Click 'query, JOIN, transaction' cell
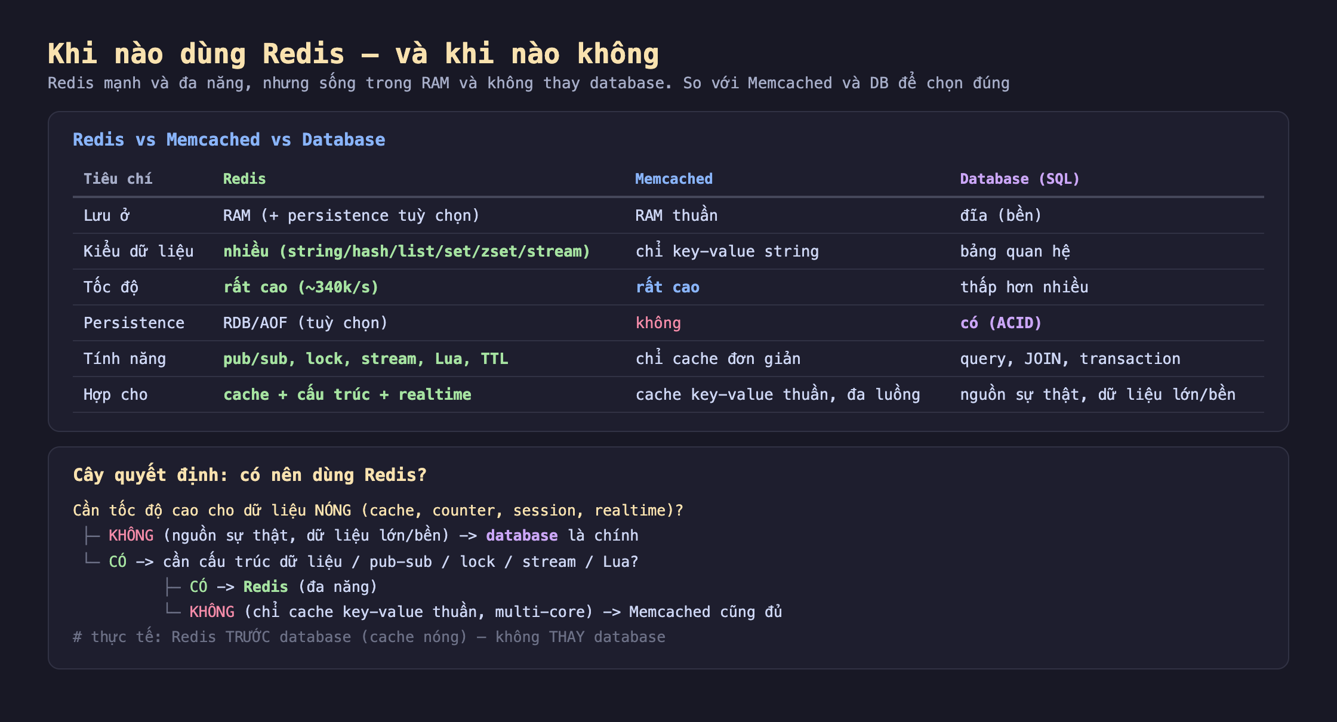Image resolution: width=1337 pixels, height=722 pixels. (x=1070, y=359)
